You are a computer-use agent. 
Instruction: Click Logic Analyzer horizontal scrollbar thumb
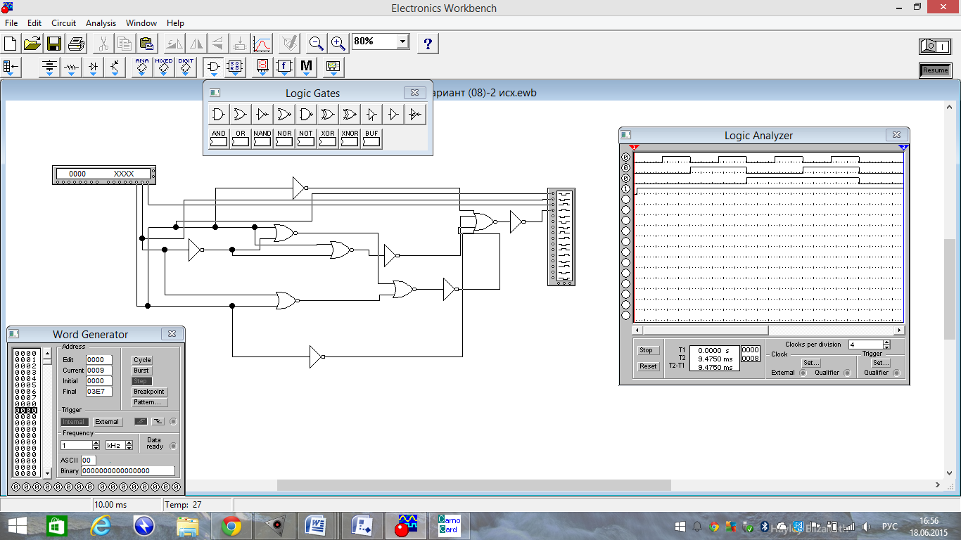coord(705,330)
